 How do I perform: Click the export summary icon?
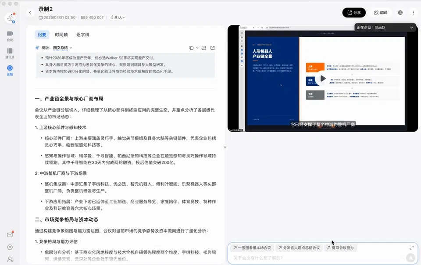point(212,48)
